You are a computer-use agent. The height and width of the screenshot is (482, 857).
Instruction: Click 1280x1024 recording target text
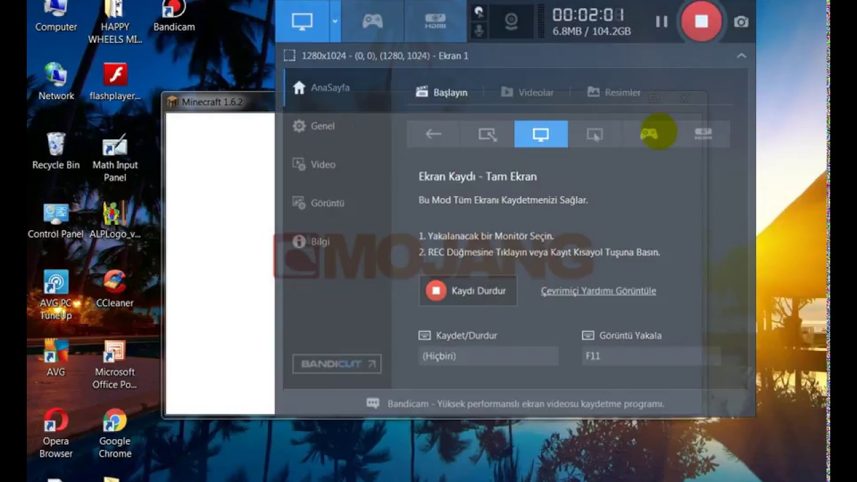[385, 56]
